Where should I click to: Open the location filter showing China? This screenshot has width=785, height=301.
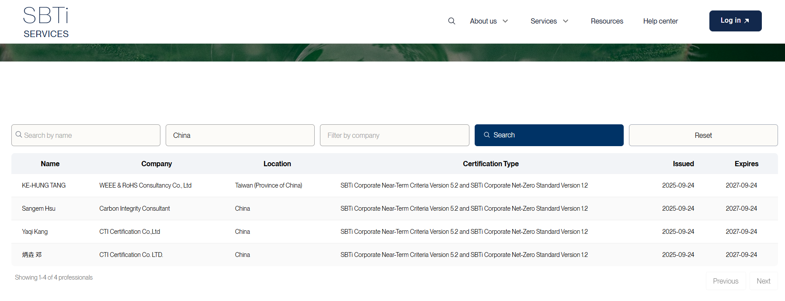click(x=240, y=135)
